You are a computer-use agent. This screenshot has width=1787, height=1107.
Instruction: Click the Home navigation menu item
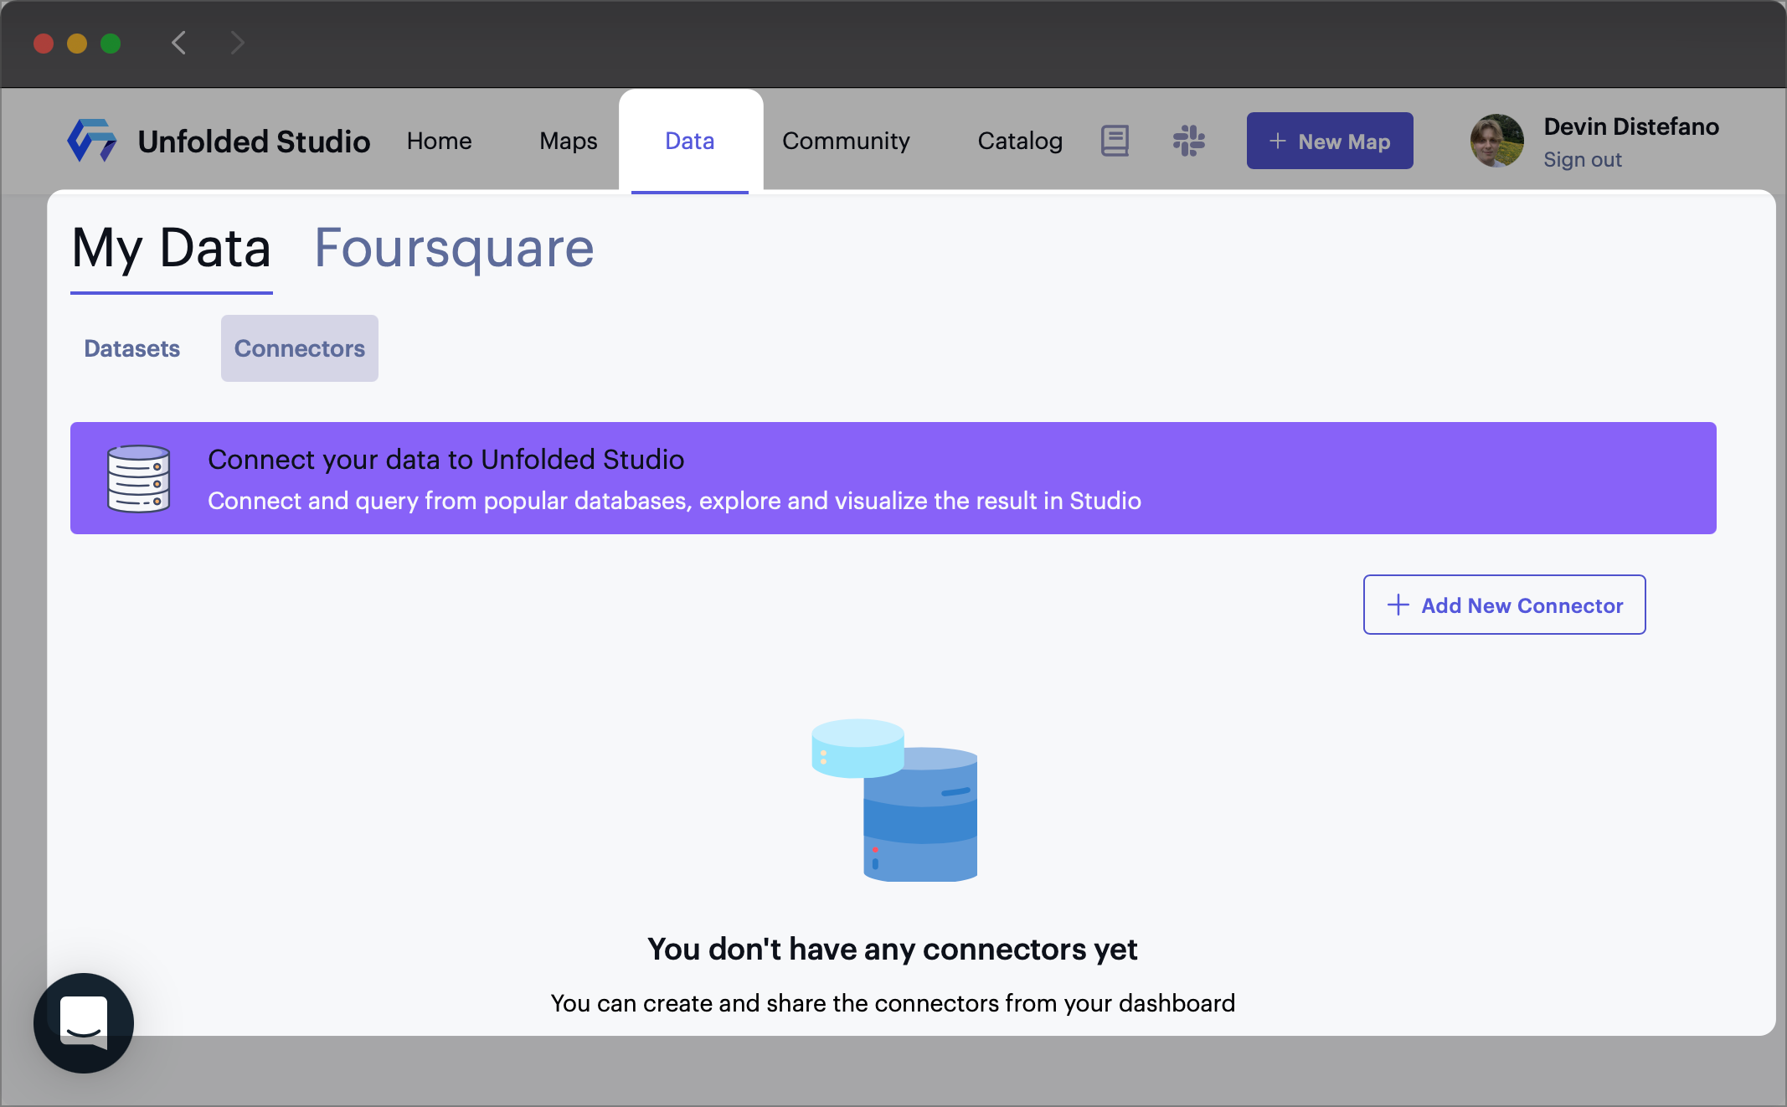tap(440, 141)
